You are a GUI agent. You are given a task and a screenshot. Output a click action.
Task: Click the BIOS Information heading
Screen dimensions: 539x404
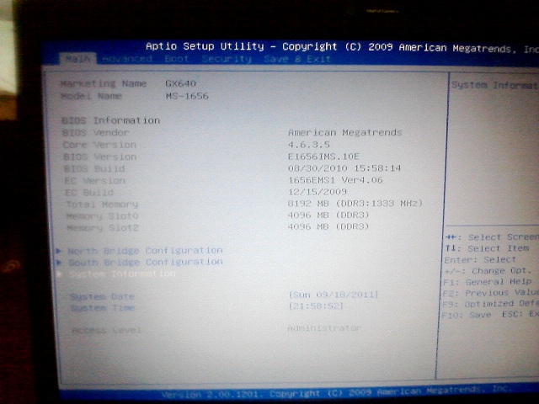coord(110,120)
